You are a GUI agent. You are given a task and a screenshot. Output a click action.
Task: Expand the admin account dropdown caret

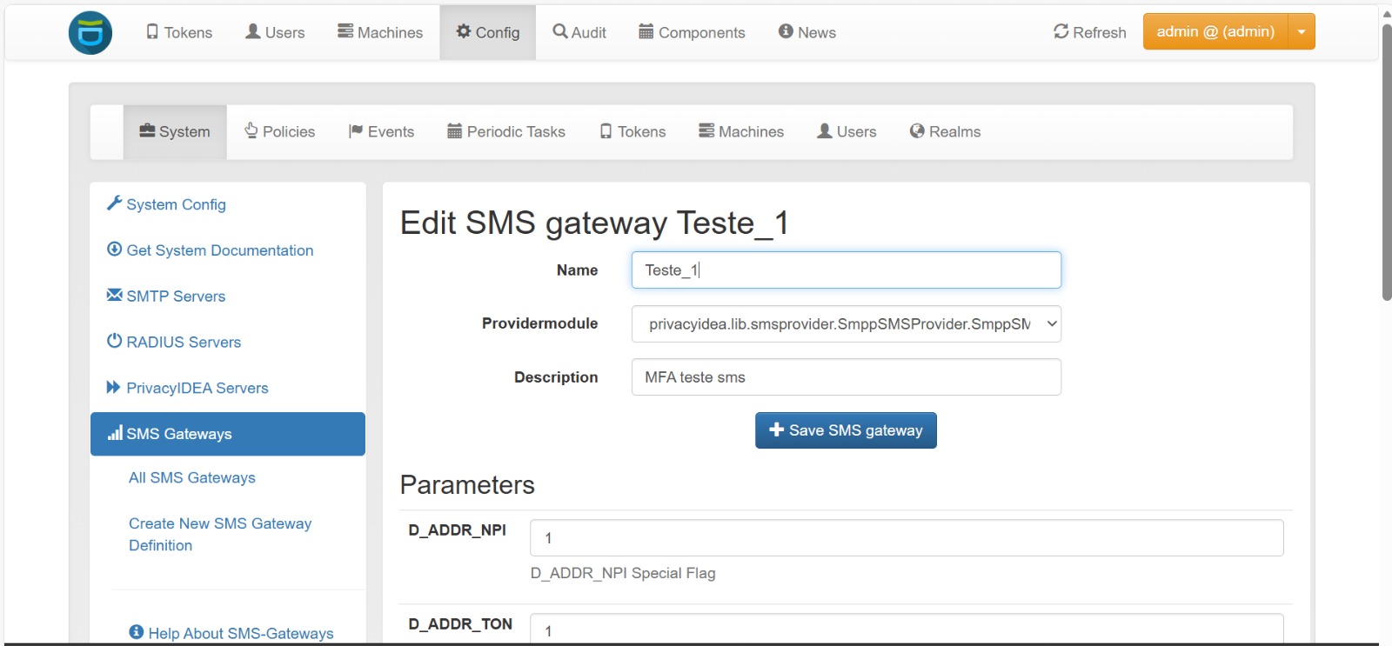pos(1302,32)
